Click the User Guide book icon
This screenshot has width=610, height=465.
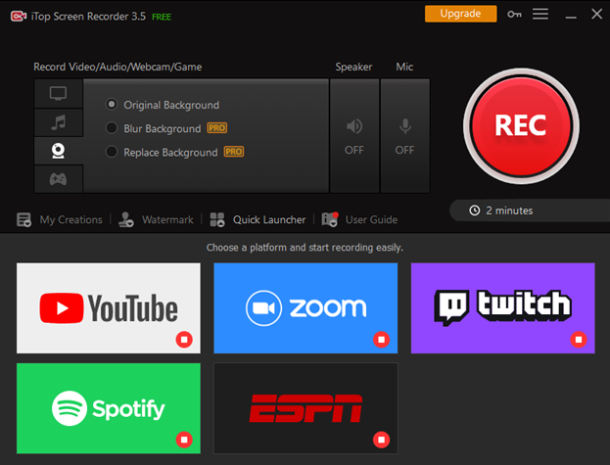(x=330, y=219)
